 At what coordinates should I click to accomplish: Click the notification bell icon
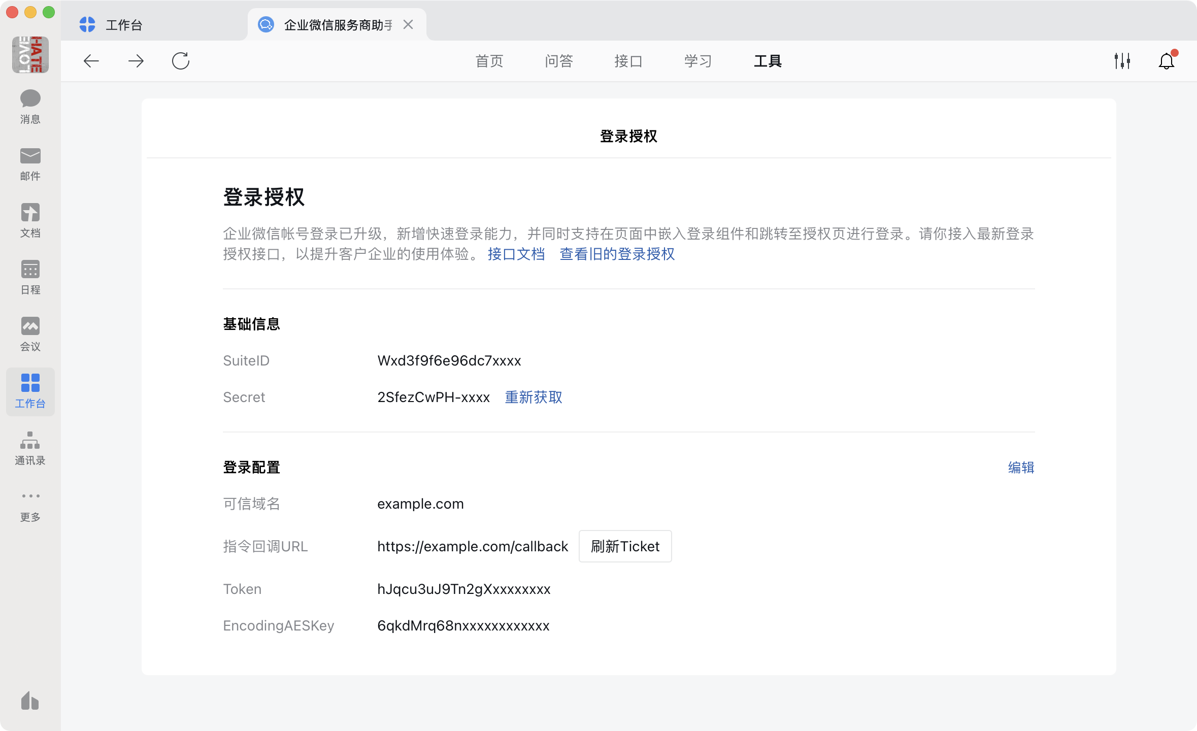[x=1166, y=61]
